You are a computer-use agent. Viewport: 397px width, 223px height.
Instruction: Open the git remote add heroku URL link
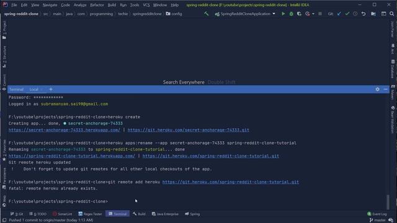pos(230,182)
